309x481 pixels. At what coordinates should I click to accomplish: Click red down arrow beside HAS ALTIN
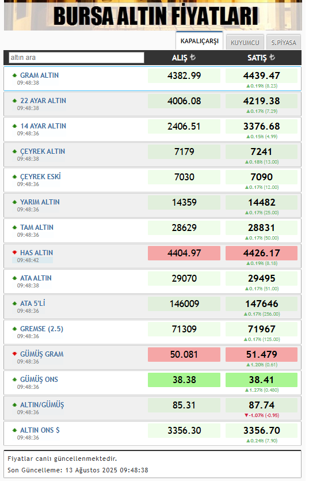tap(14, 253)
